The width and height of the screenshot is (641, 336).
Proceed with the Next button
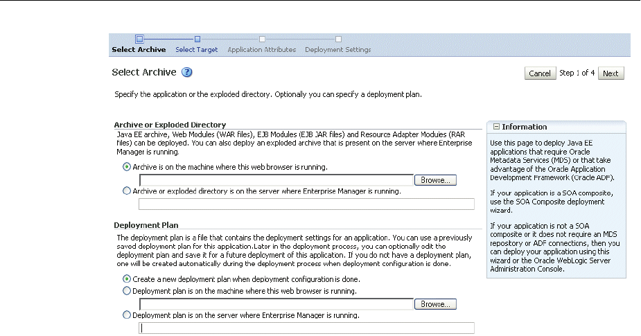click(x=611, y=73)
